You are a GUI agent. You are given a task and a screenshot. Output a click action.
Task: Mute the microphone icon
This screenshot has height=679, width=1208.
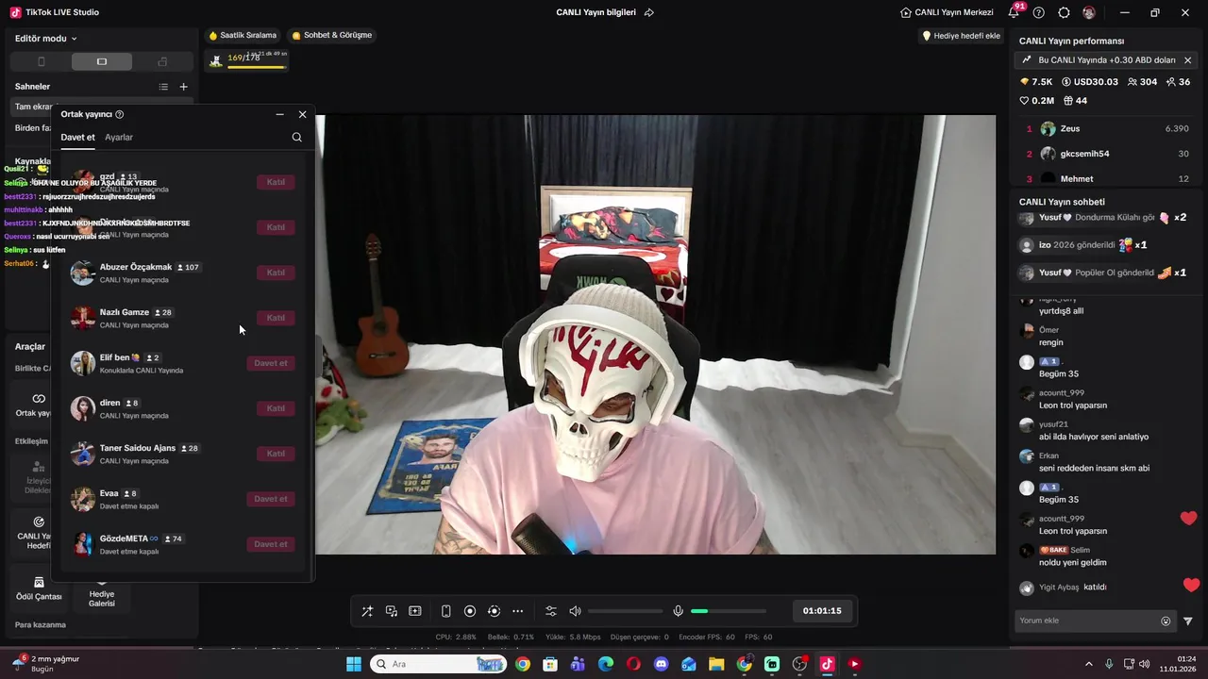coord(678,611)
